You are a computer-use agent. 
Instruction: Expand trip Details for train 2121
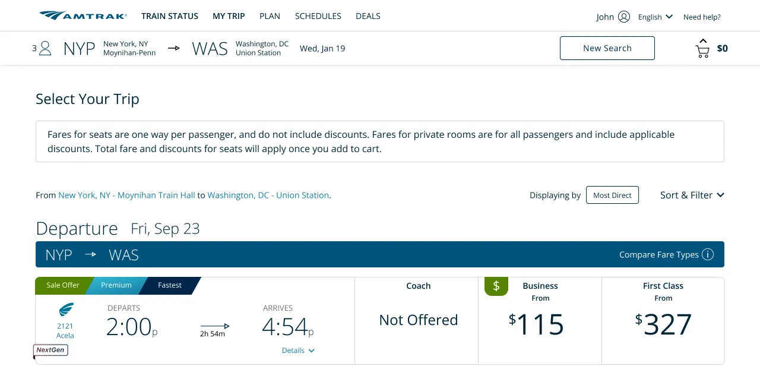(x=298, y=351)
